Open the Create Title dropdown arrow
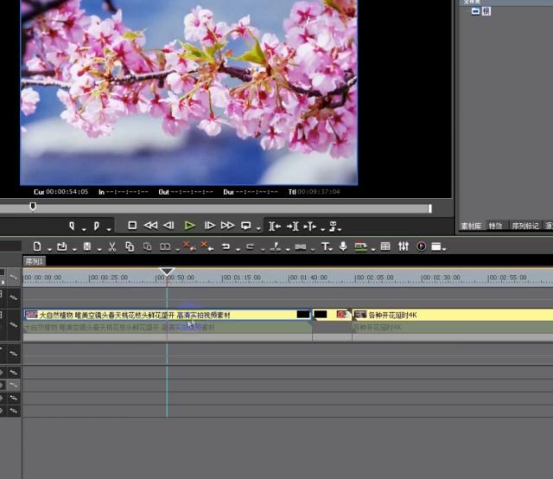This screenshot has width=553, height=479. click(x=331, y=249)
